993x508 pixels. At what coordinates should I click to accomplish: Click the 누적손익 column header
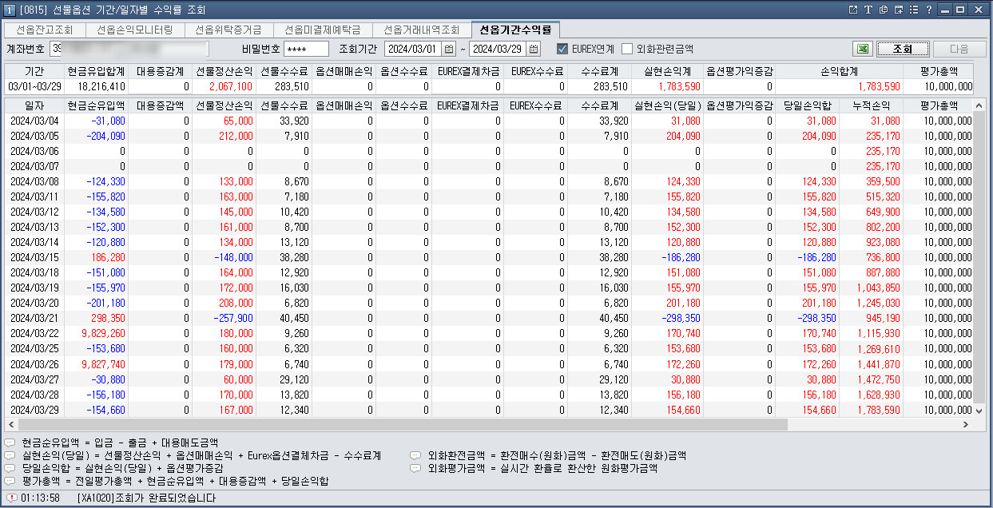click(x=871, y=105)
